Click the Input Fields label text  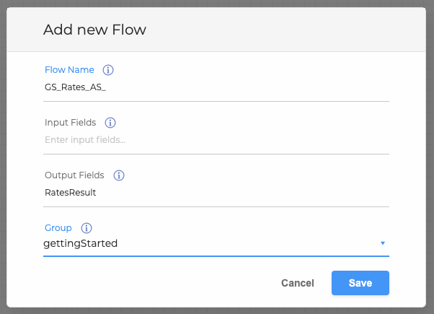[x=71, y=123]
